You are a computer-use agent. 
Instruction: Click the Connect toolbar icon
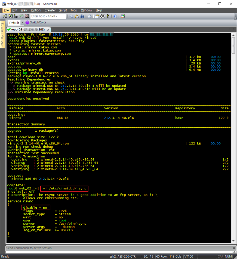point(6,16)
